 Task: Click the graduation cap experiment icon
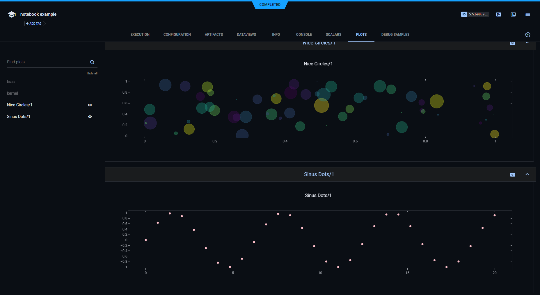[x=12, y=15]
